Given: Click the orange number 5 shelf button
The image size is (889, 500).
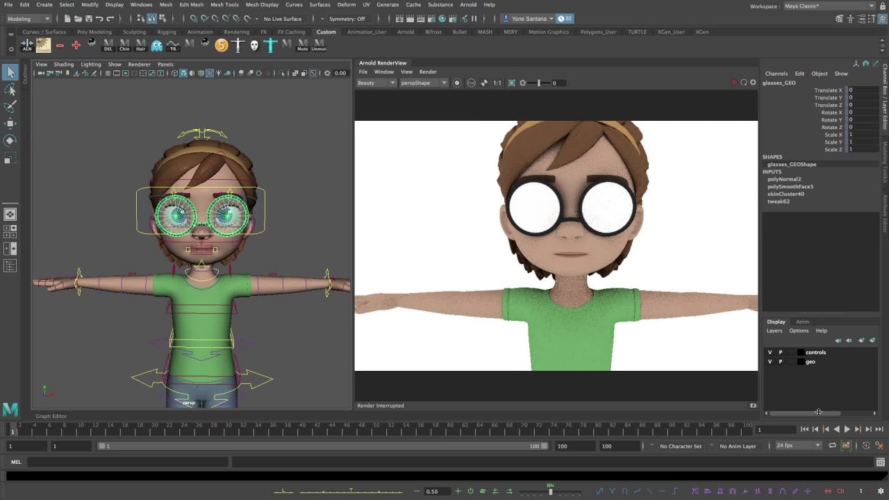Looking at the screenshot, I should click(x=221, y=45).
